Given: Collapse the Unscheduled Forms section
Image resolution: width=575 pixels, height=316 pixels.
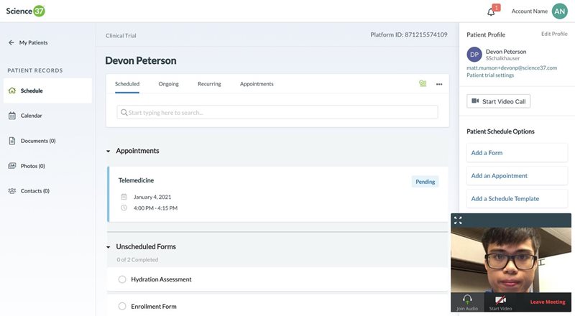Looking at the screenshot, I should (x=109, y=247).
